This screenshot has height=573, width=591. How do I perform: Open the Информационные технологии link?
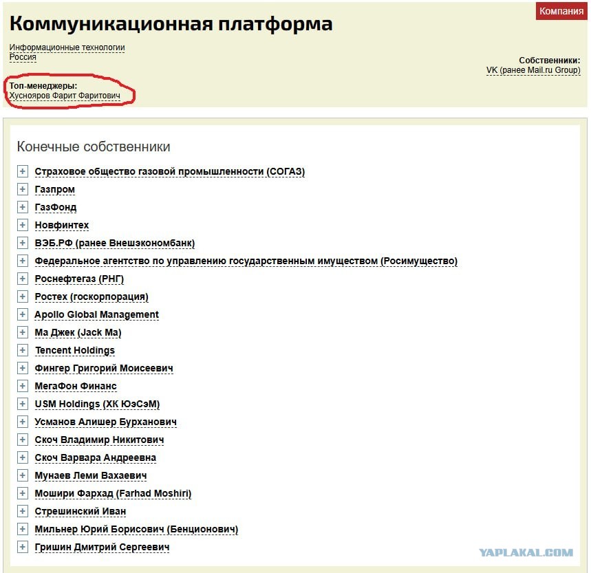(67, 47)
